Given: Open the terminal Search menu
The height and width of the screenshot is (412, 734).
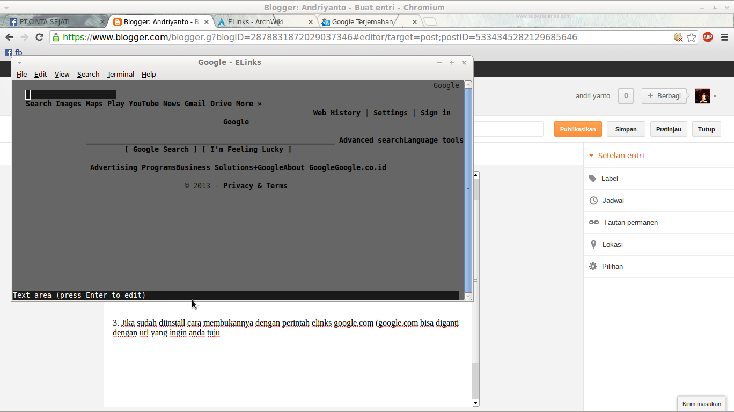Looking at the screenshot, I should [x=88, y=75].
